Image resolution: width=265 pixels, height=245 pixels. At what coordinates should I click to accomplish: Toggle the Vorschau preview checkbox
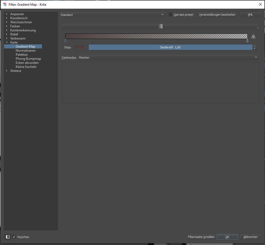(14, 237)
